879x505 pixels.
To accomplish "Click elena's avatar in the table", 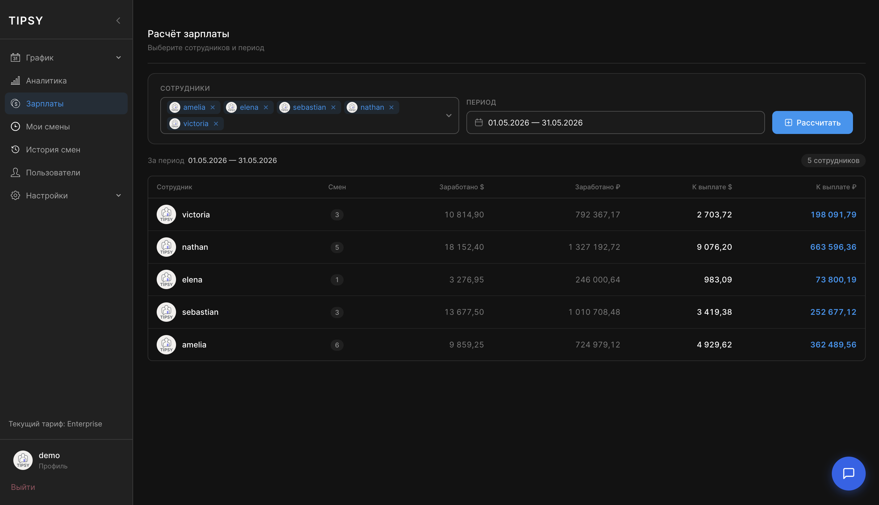I will coord(166,279).
